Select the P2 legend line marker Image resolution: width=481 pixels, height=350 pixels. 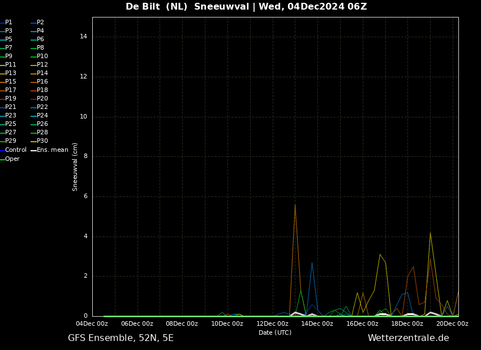(33, 23)
